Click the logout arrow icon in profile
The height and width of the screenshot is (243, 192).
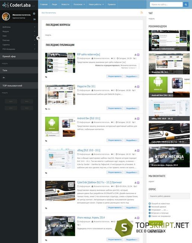coord(34,19)
